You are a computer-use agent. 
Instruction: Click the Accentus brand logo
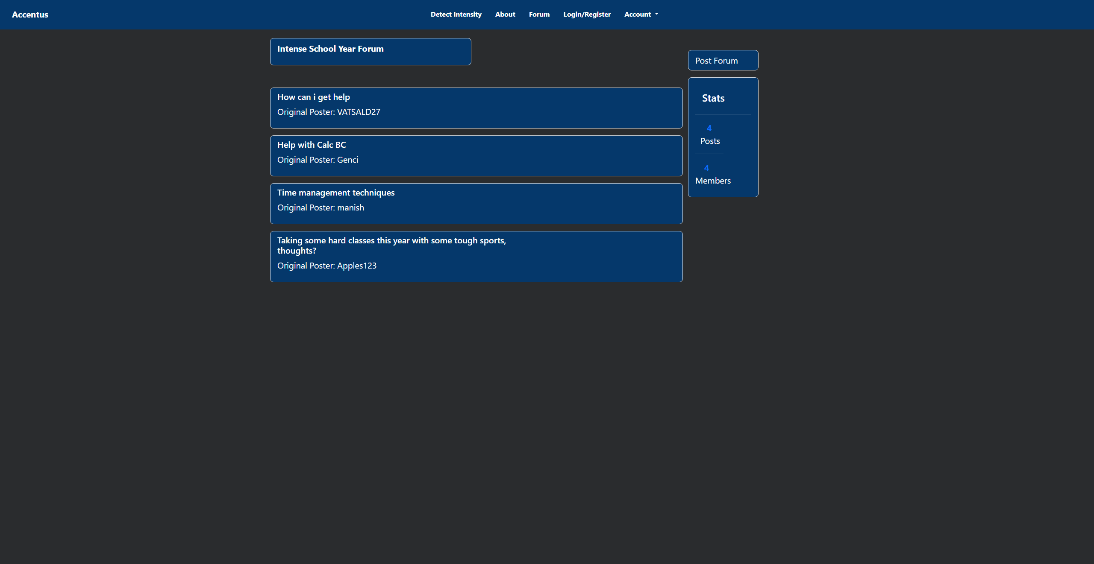coord(30,14)
